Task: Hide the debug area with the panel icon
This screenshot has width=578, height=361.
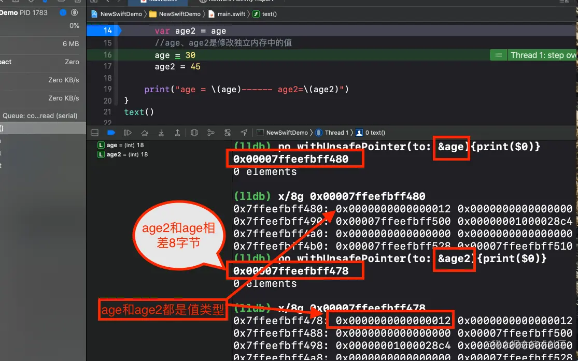Action: coord(95,133)
